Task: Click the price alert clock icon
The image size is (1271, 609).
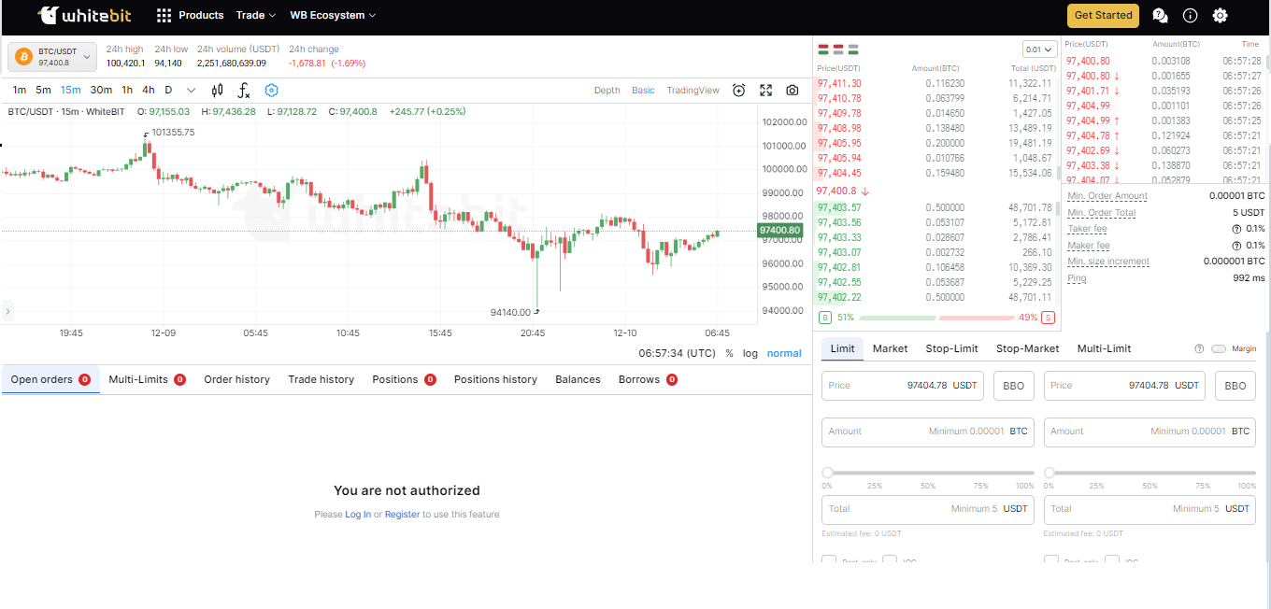Action: pos(738,91)
